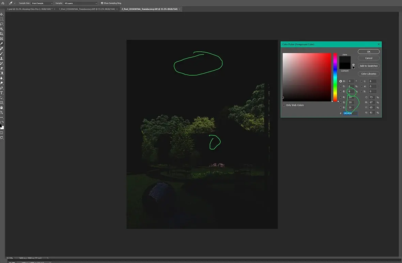Expand the Eyedropper tool preset picker arrow
The width and height of the screenshot is (402, 263).
click(14, 3)
